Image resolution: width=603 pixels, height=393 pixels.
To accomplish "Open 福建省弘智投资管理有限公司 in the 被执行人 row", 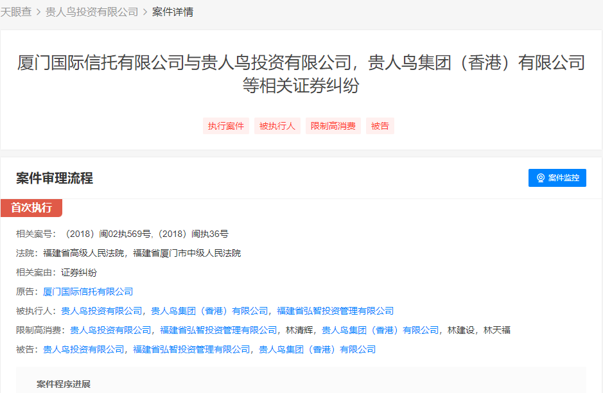I will pos(335,311).
